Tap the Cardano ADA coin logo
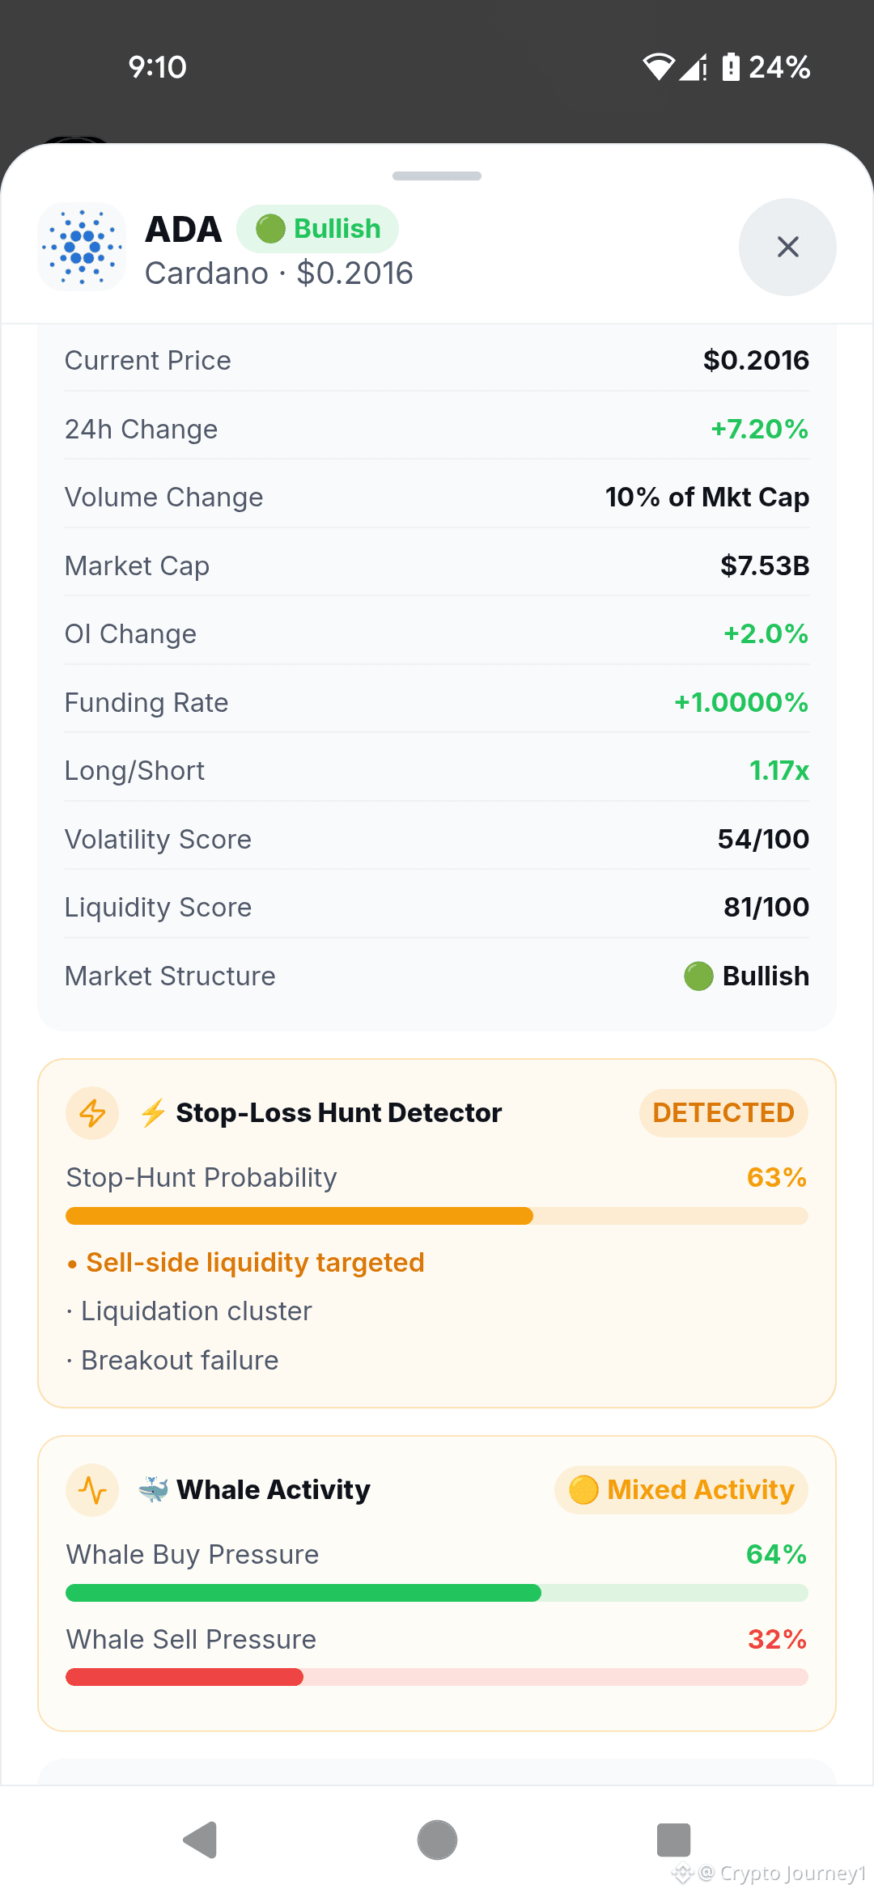This screenshot has width=874, height=1893. tap(82, 247)
